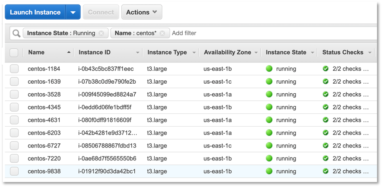Remove the Instance State Running filter

(101, 33)
